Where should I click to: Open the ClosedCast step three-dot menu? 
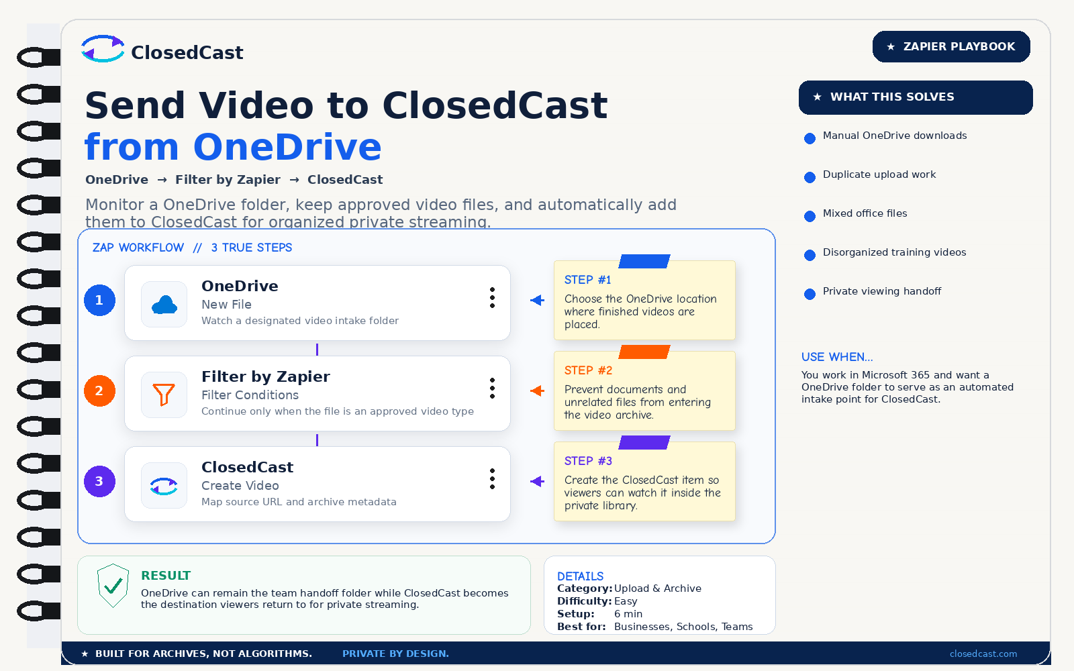492,479
